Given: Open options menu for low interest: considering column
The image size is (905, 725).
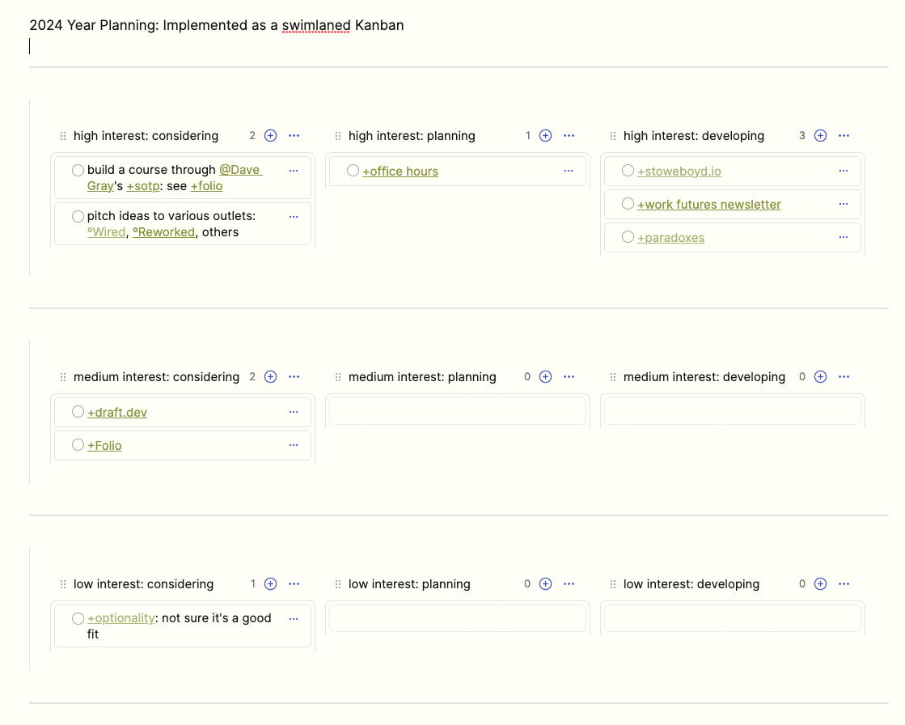Looking at the screenshot, I should pyautogui.click(x=294, y=584).
